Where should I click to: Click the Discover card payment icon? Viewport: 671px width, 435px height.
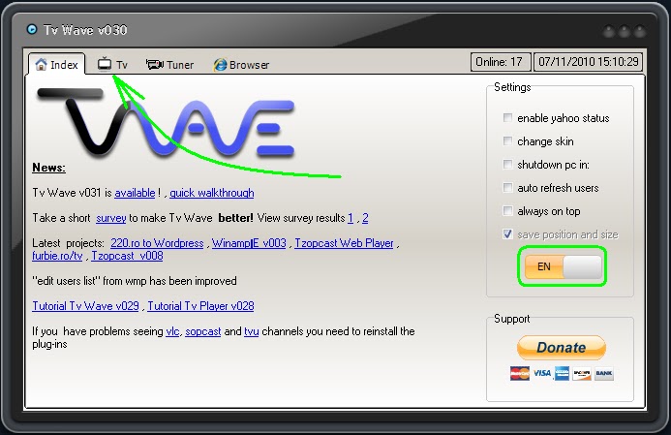[582, 373]
